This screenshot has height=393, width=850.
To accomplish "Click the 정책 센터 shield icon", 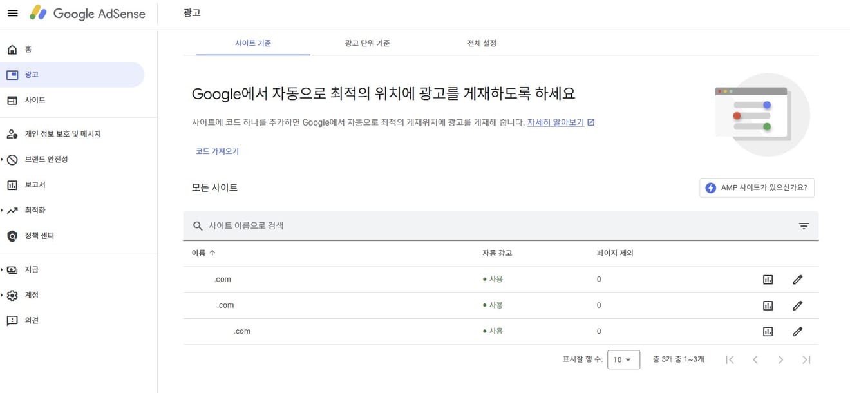I will [x=12, y=236].
